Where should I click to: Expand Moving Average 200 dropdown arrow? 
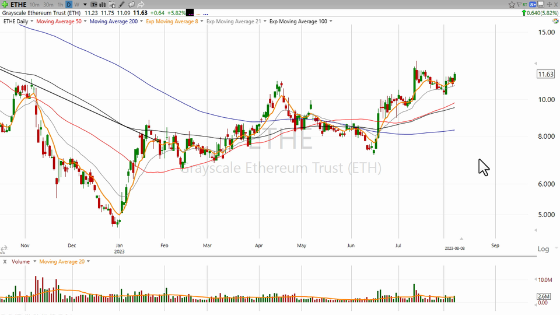coord(141,21)
